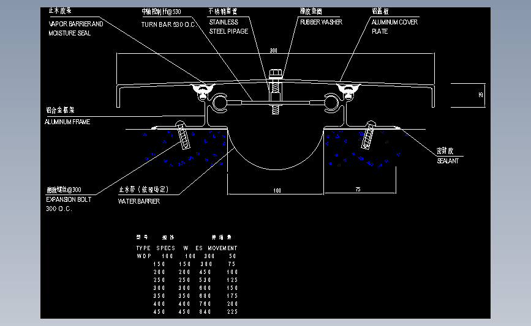Image resolution: width=531 pixels, height=326 pixels.
Task: Click the TYPE column header in the table
Action: point(143,248)
